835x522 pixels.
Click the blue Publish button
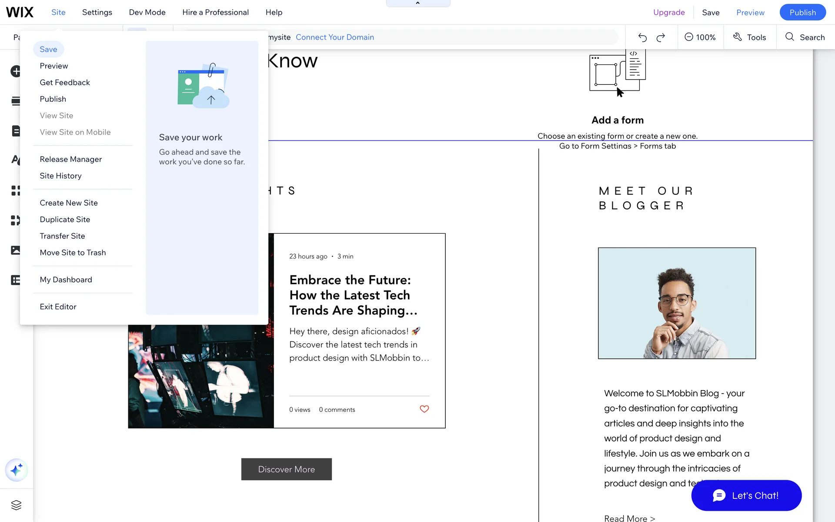pos(802,12)
